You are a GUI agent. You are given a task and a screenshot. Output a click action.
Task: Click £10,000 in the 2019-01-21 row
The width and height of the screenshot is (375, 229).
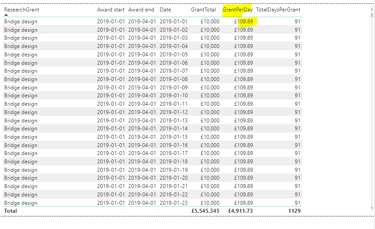[210, 186]
